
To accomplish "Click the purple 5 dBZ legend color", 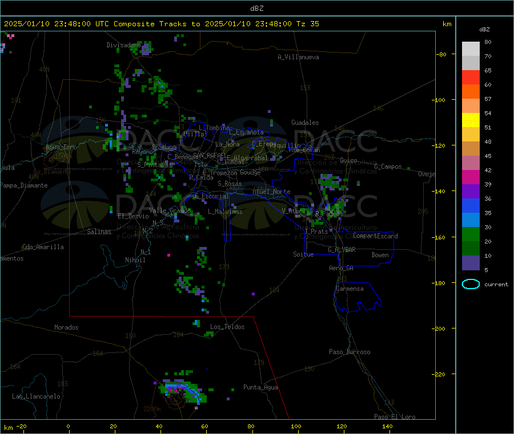I will 471,263.
